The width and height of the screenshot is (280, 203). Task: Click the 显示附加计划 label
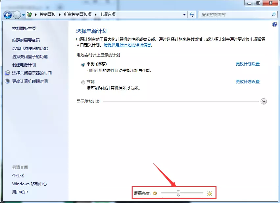(x=89, y=101)
